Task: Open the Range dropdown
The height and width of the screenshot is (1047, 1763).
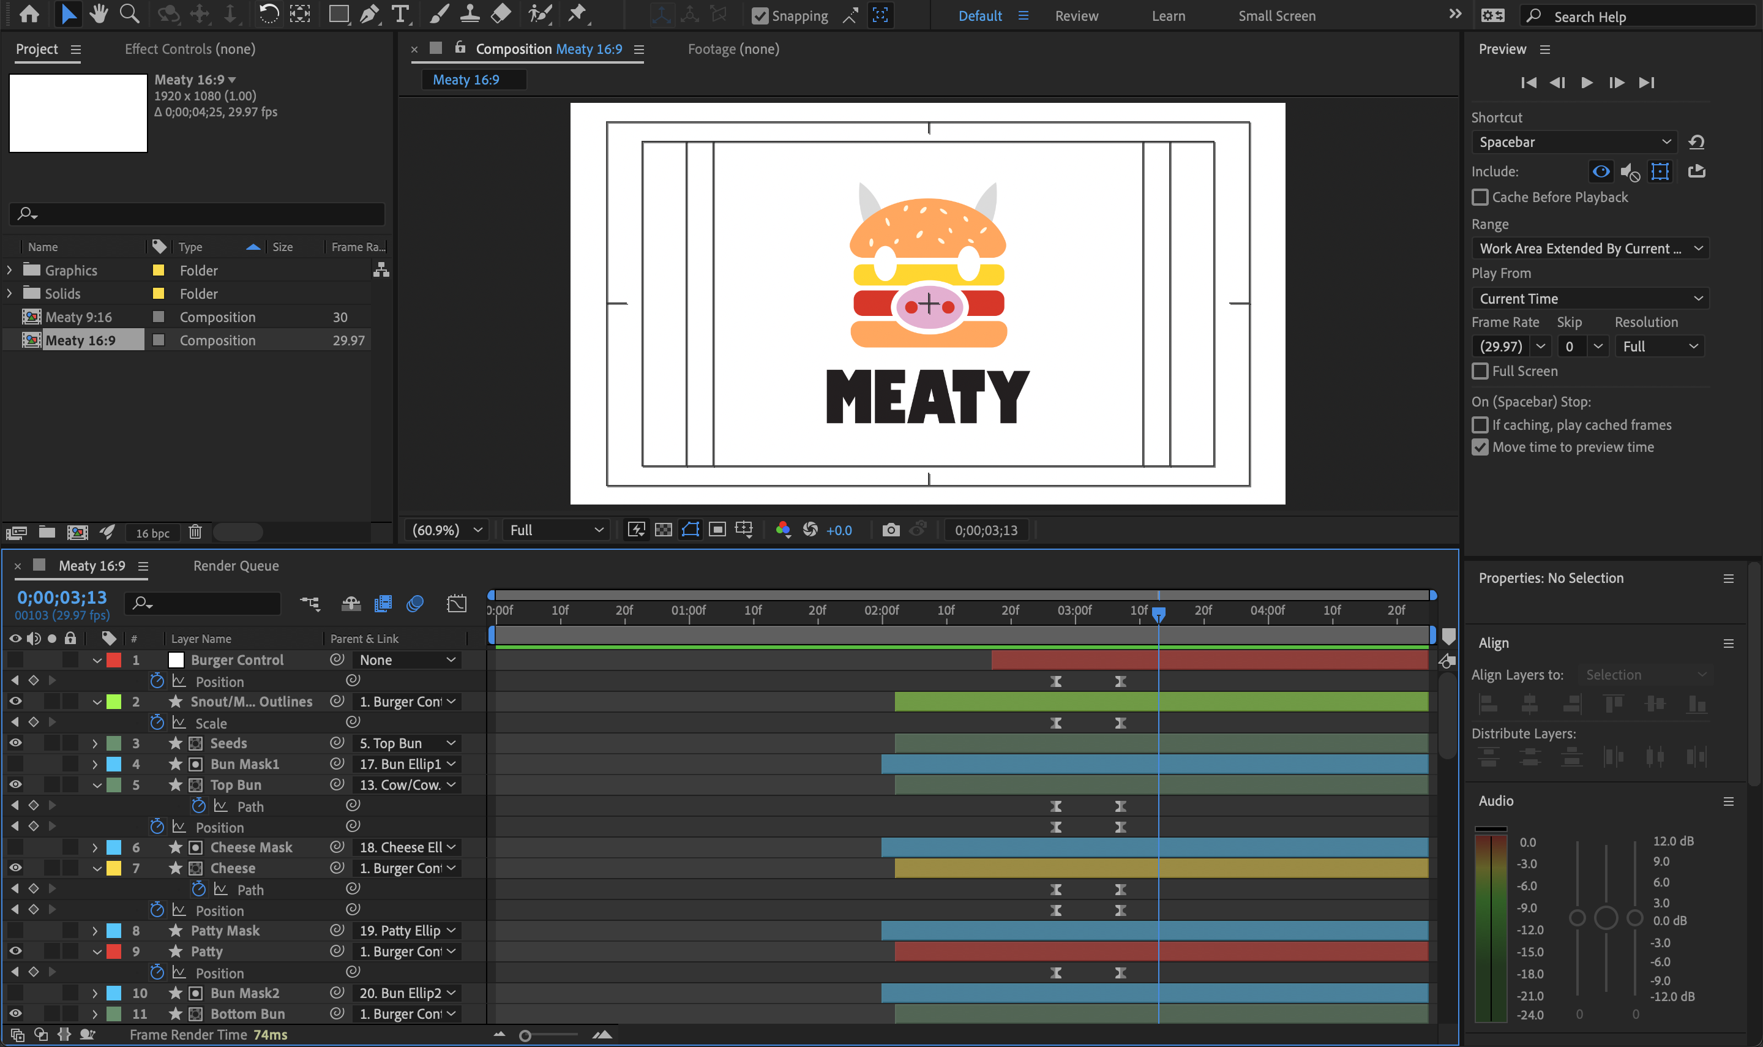Action: (1590, 249)
